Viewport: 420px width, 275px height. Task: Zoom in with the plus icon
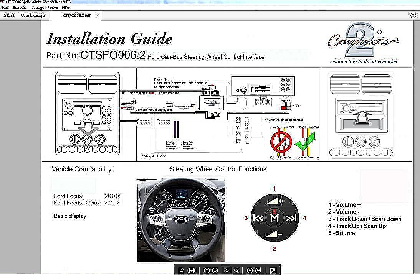tap(258, 270)
